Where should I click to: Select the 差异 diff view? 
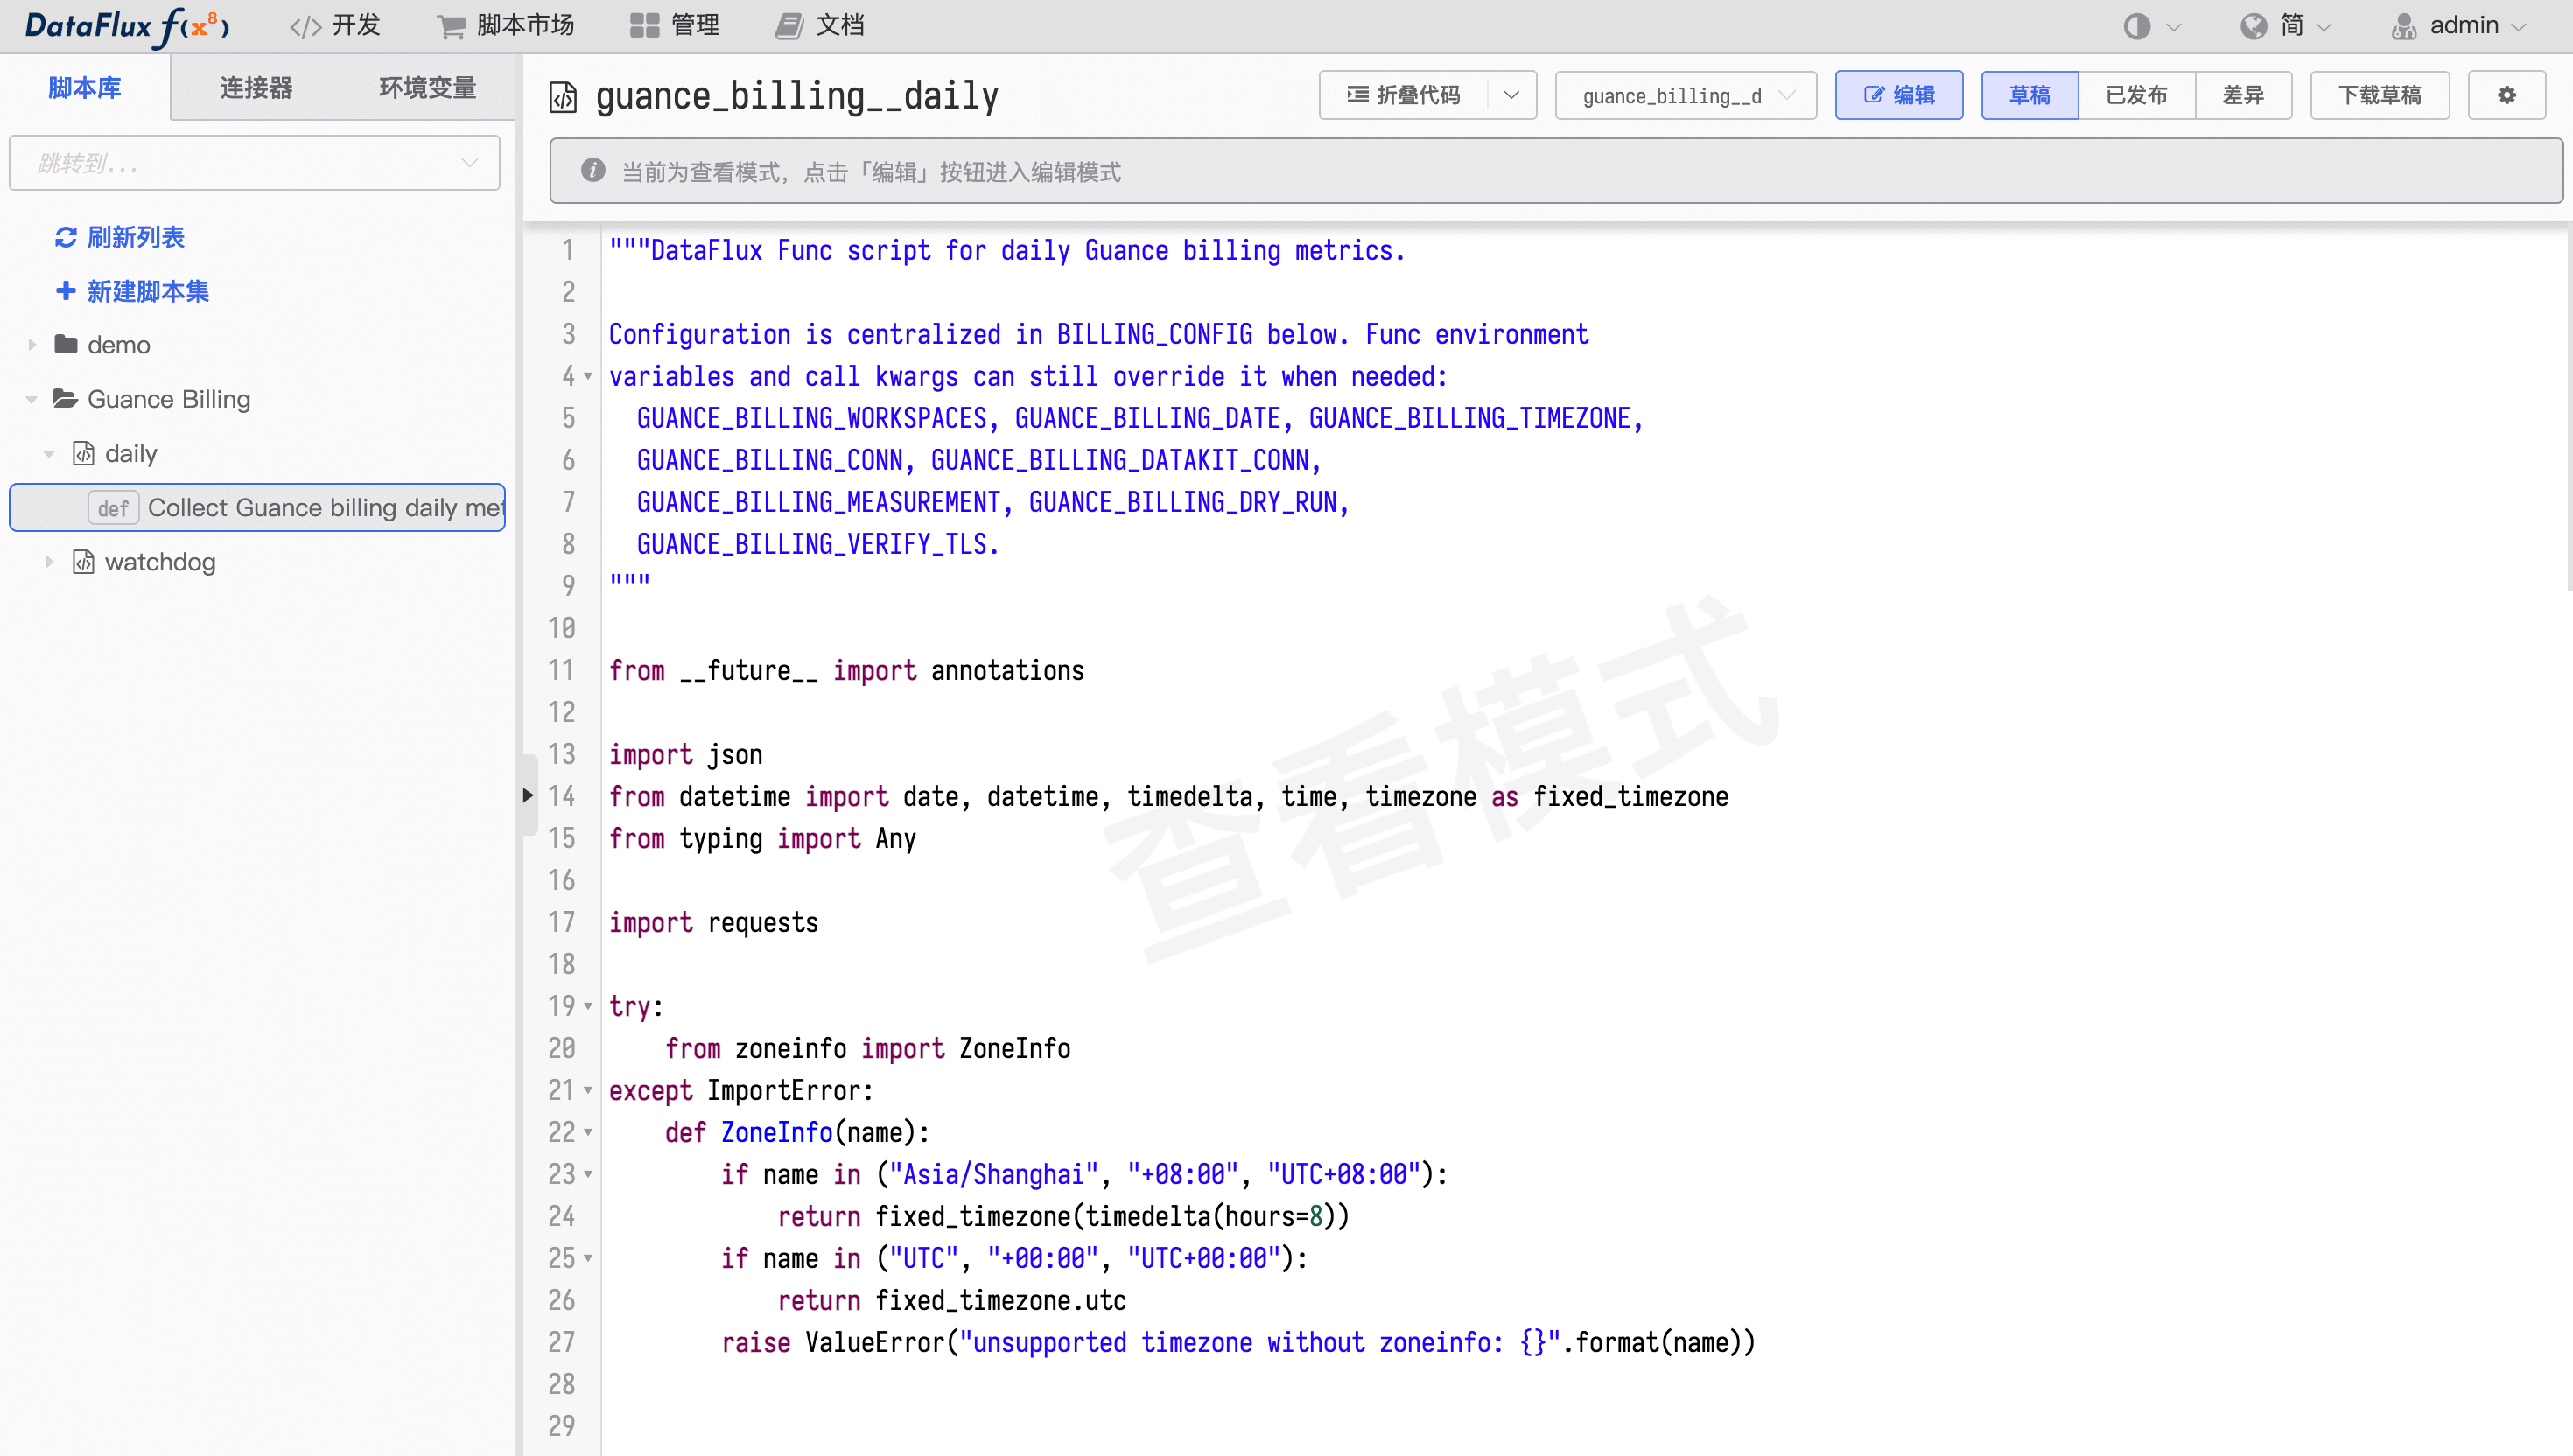pyautogui.click(x=2243, y=95)
